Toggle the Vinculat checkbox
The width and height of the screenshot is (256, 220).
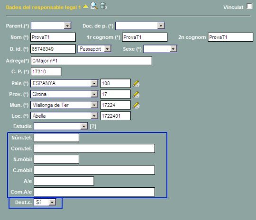click(249, 6)
